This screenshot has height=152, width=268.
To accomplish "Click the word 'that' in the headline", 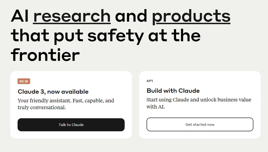I will tap(30, 35).
